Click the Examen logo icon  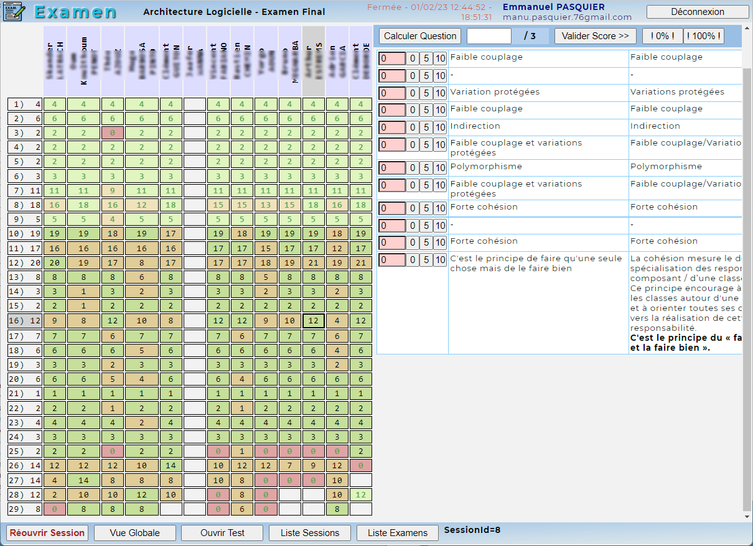(x=15, y=12)
